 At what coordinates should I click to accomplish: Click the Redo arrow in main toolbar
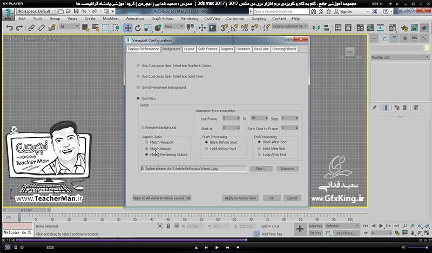pyautogui.click(x=19, y=28)
